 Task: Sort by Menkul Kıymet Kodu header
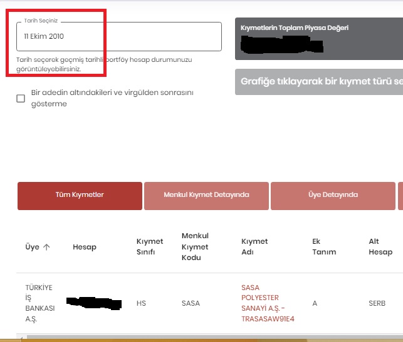coord(195,246)
